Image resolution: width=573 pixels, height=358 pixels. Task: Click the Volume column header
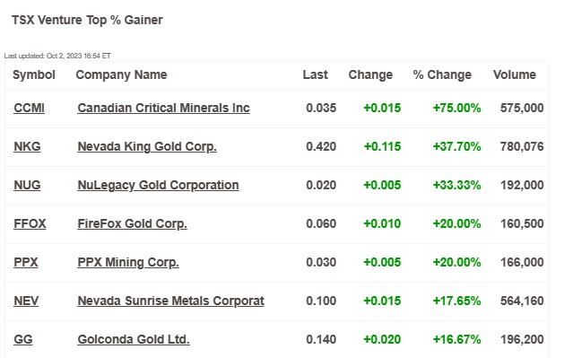tap(515, 75)
